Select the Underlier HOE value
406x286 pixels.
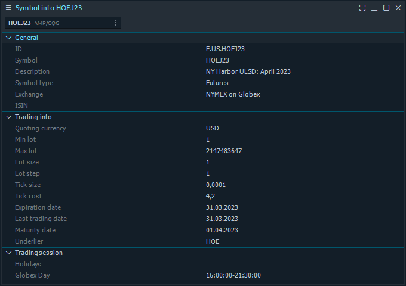point(213,241)
